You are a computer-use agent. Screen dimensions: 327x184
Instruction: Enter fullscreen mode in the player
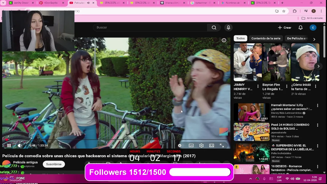[222, 145]
